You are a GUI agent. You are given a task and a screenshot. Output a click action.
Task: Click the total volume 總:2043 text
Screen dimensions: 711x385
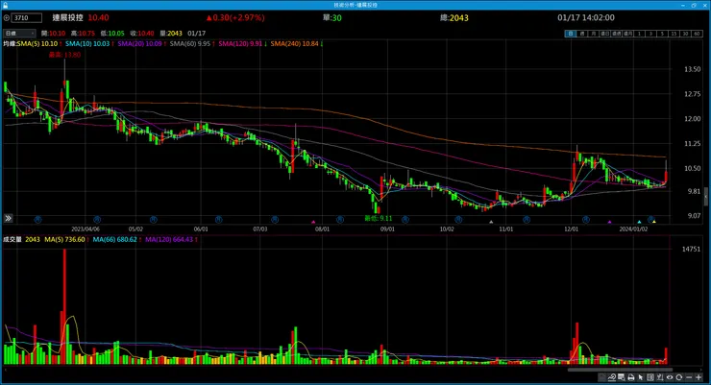click(454, 17)
